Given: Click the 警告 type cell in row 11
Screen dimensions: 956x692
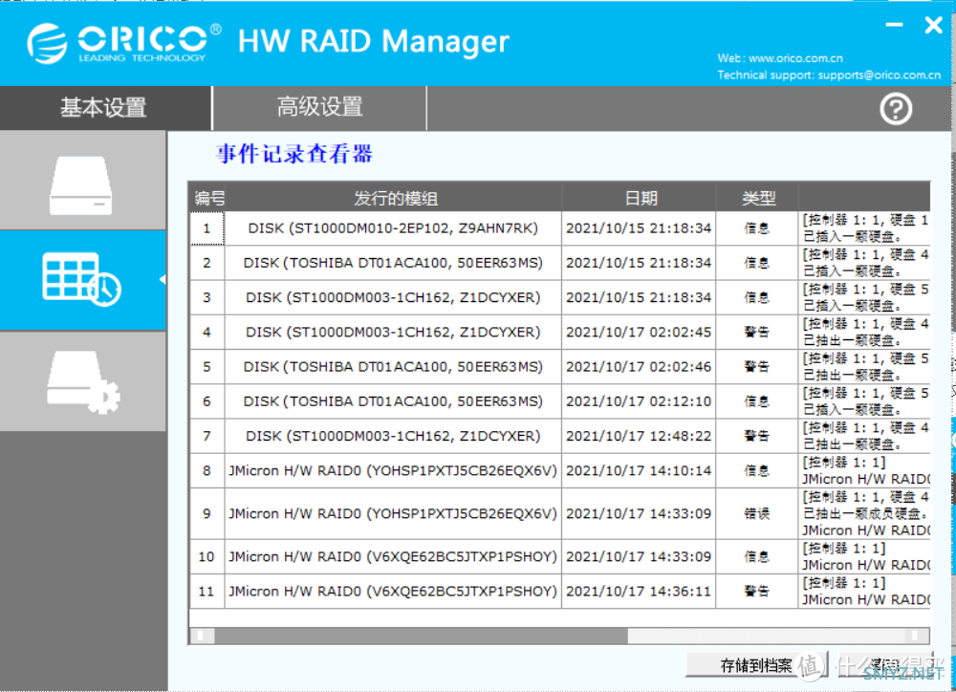Looking at the screenshot, I should 756,592.
